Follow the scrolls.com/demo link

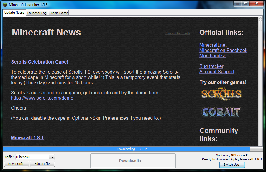click(42, 98)
